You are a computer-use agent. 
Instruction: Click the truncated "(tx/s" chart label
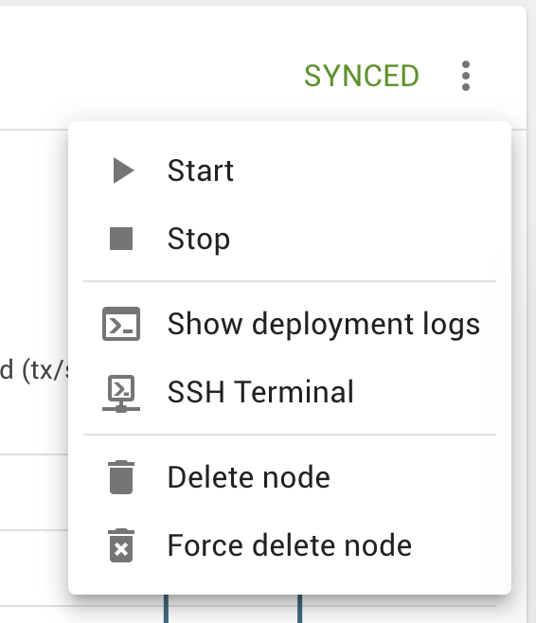click(34, 370)
